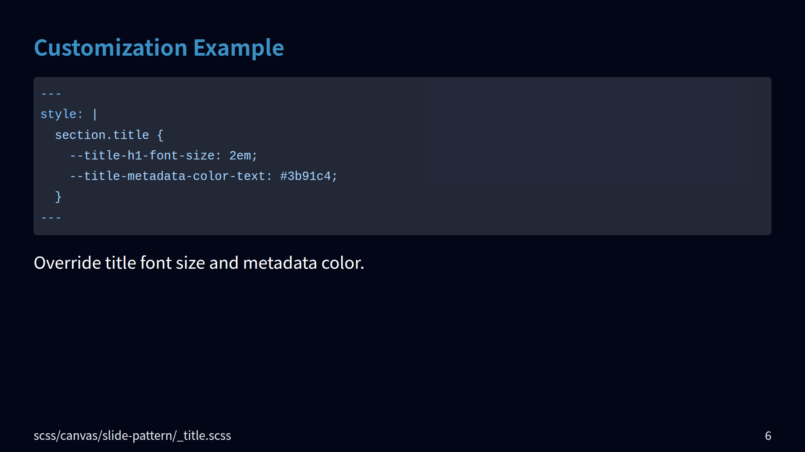Click the "section.title" selector in the code
The height and width of the screenshot is (452, 805).
102,135
